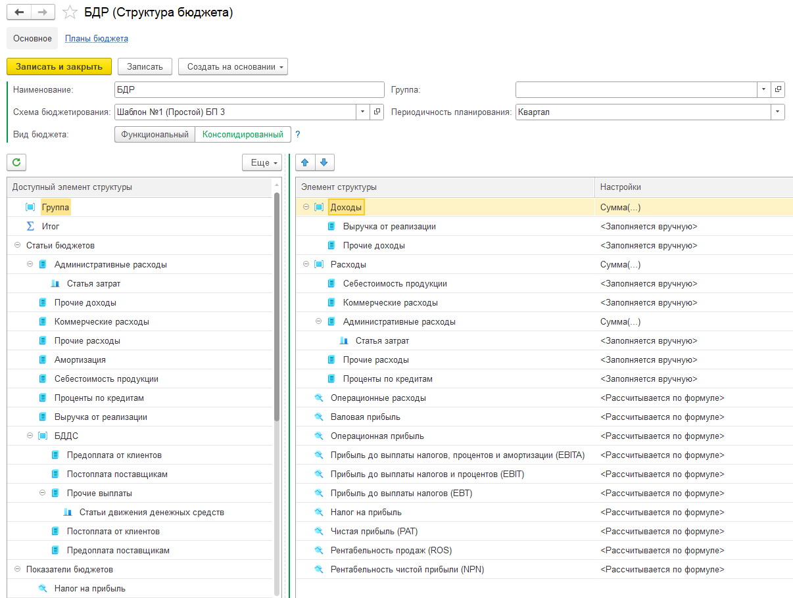The image size is (793, 598).
Task: Move selected structure element down
Action: (x=325, y=162)
